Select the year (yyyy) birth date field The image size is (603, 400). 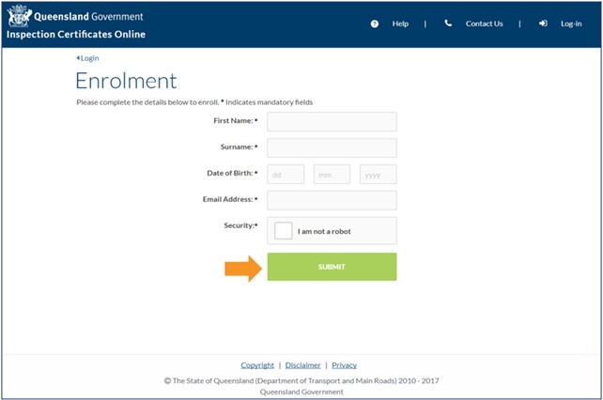pyautogui.click(x=378, y=174)
